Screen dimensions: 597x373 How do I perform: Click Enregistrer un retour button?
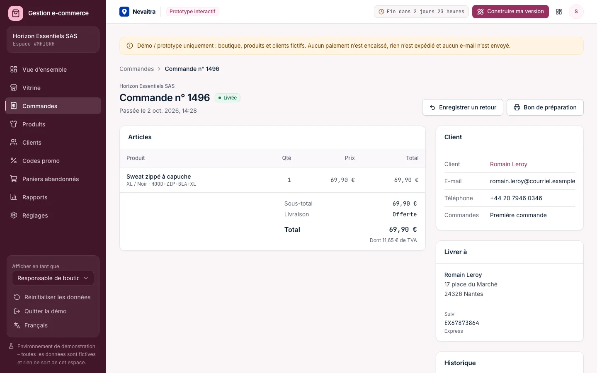pos(462,107)
